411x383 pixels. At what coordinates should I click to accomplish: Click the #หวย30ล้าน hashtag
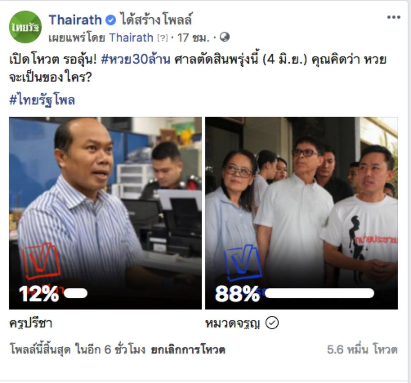click(136, 60)
